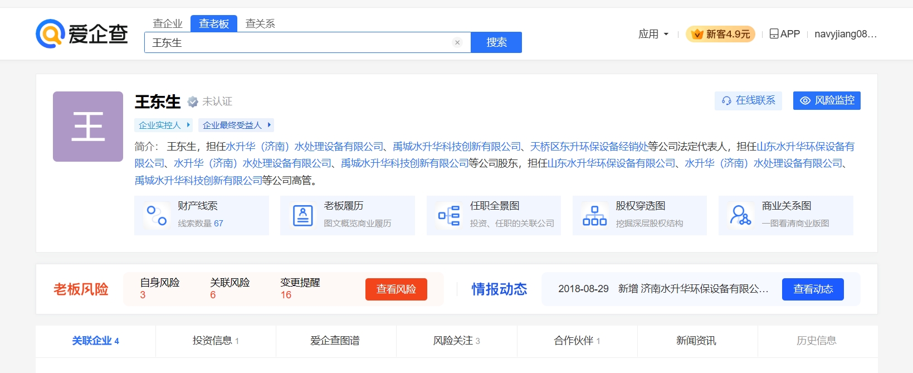Click the 线索数量 67 text
The image size is (913, 373).
pyautogui.click(x=201, y=224)
